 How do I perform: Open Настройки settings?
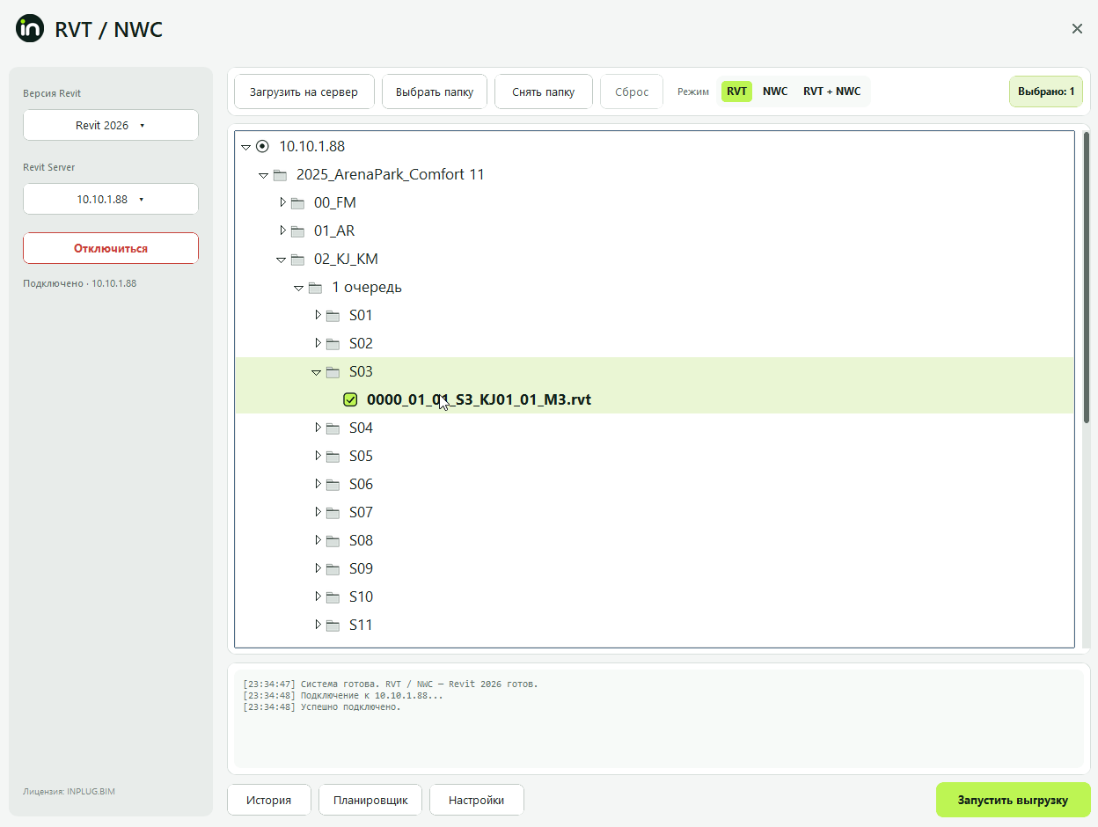pos(477,801)
